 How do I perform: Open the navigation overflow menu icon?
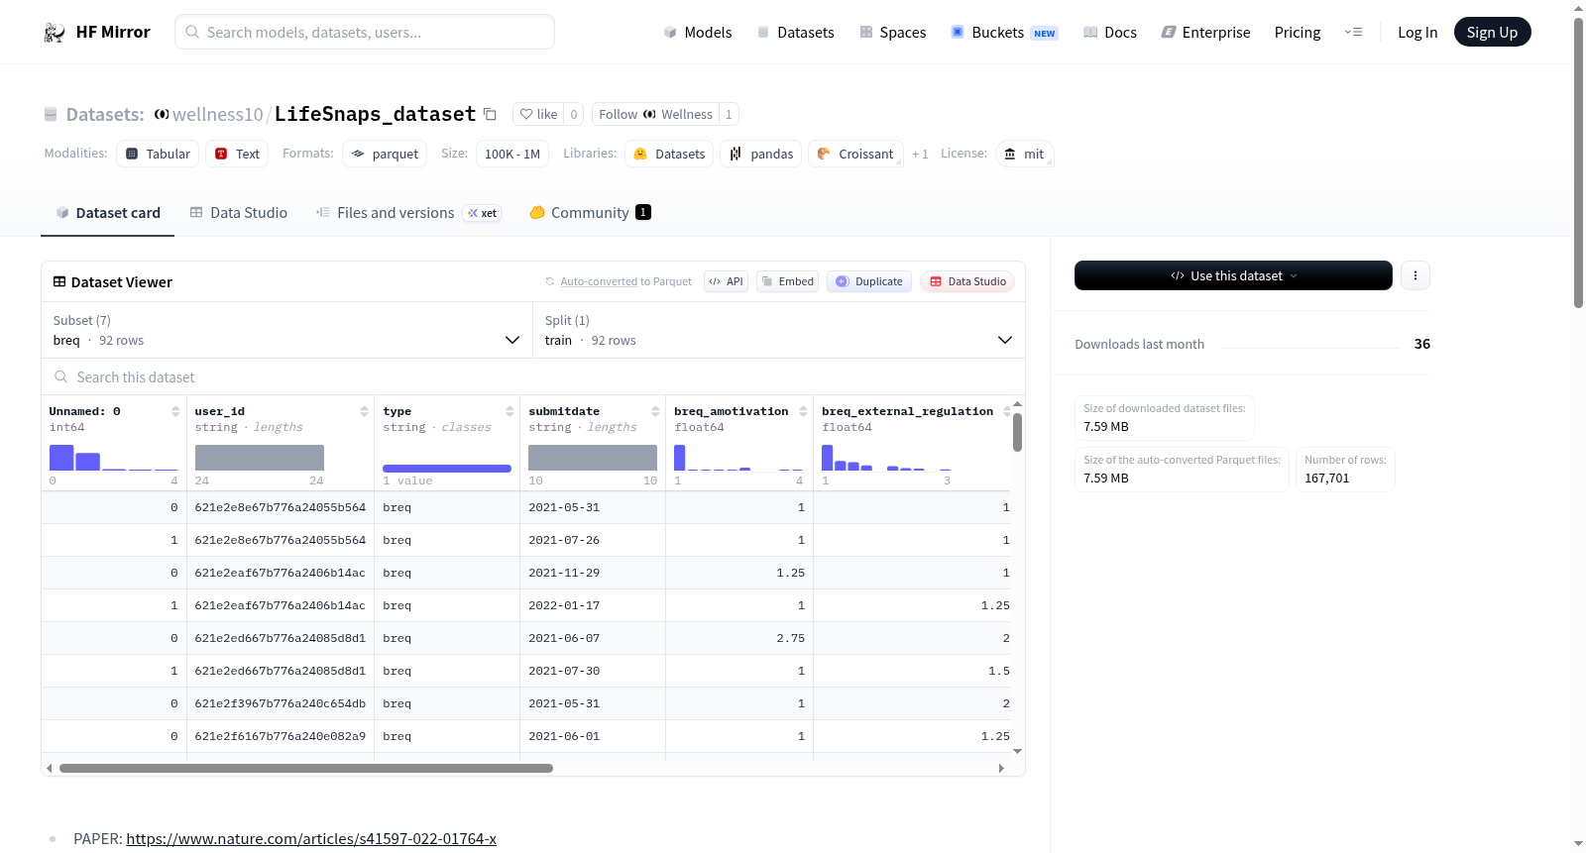coord(1353,33)
